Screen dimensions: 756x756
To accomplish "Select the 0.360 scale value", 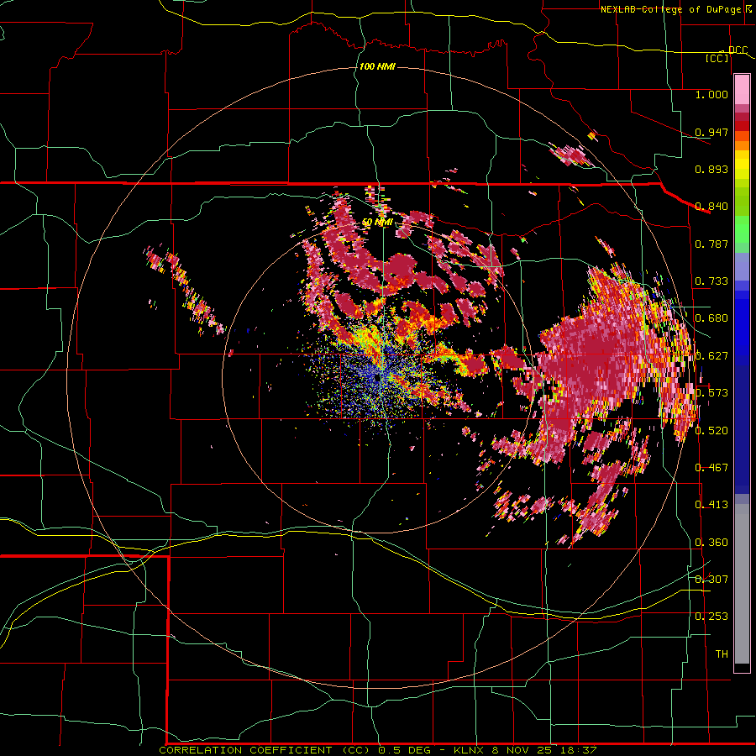I will [711, 543].
